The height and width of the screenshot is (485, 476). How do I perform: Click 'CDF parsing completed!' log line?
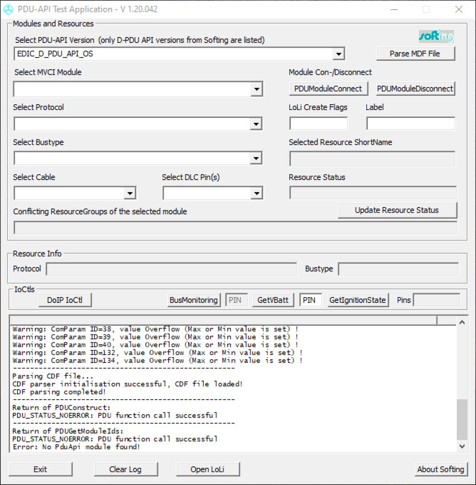click(x=59, y=392)
